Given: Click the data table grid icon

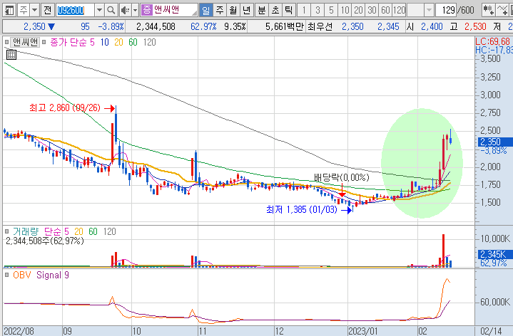Looking at the screenshot, I should pos(11,55).
